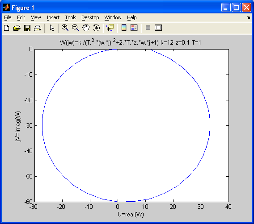Save the figure using the floppy disk icon

pos(27,28)
